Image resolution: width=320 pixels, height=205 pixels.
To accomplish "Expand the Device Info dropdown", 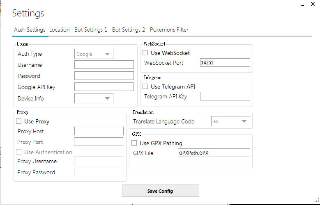I will click(94, 98).
